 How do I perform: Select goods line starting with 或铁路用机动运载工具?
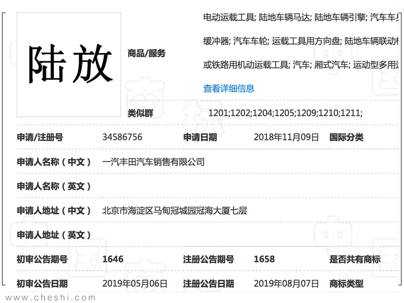click(x=301, y=65)
